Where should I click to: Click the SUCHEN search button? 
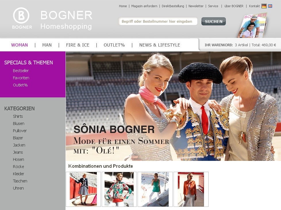point(213,21)
